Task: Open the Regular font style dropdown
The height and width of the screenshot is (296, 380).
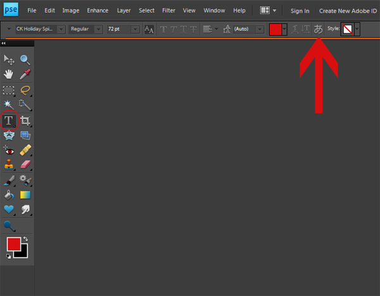Action: [98, 30]
